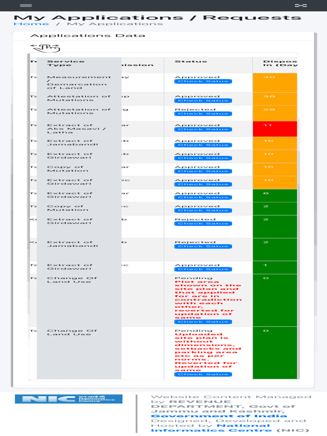This screenshot has width=327, height=436.
Task: Click the 'Applications Data' card heading
Action: 88,36
